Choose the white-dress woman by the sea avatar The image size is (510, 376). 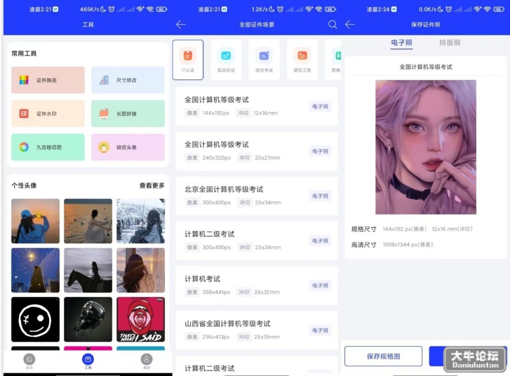click(x=88, y=221)
